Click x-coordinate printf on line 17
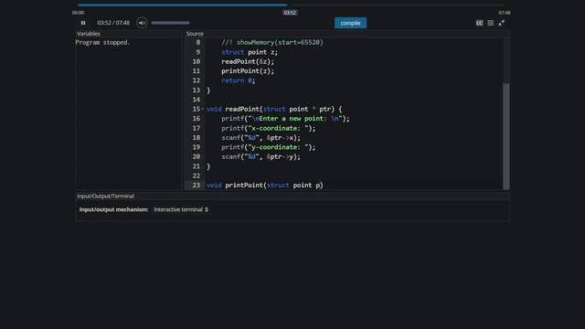Screen dimensions: 585x329 click(268, 128)
